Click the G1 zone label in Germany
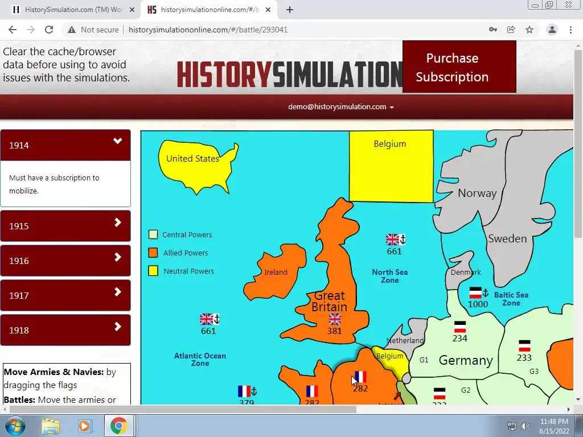The image size is (583, 437). 424,360
